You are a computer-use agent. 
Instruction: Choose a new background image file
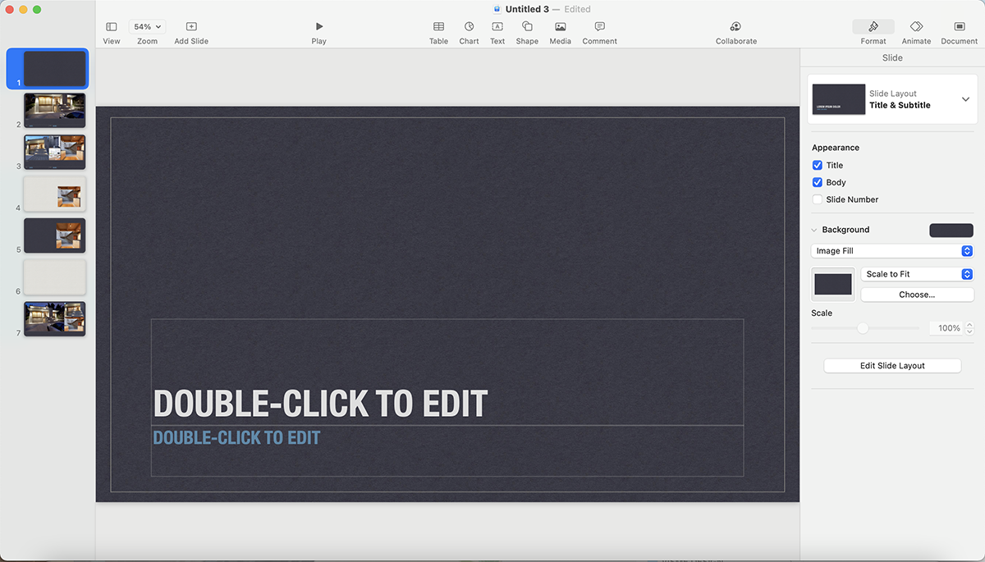pos(917,293)
